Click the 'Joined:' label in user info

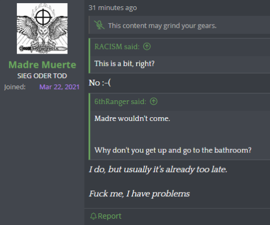click(15, 87)
